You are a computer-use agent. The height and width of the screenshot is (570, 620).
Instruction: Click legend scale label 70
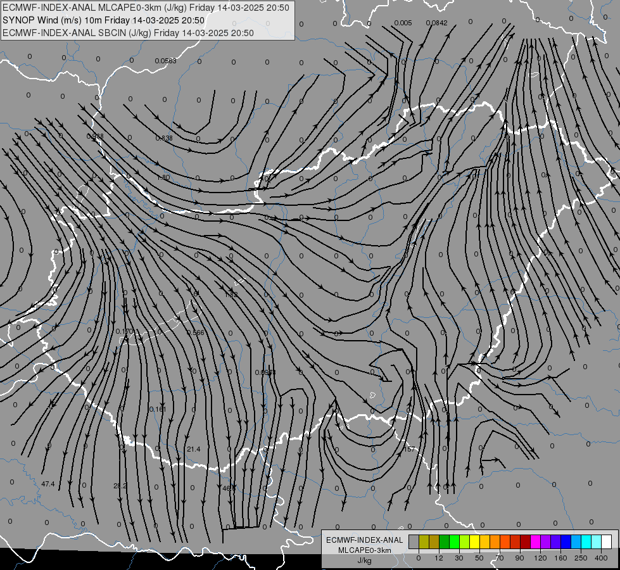tap(500, 558)
